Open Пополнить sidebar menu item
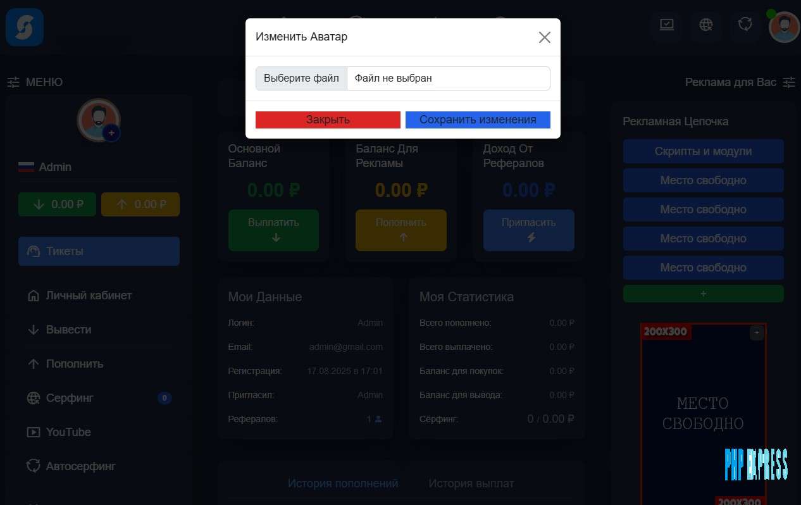 99,364
